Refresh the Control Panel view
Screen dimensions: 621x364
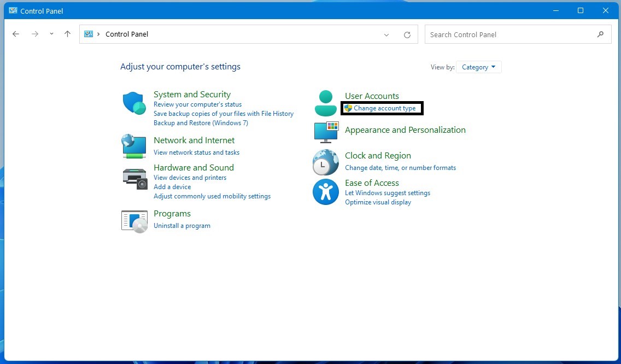[407, 35]
